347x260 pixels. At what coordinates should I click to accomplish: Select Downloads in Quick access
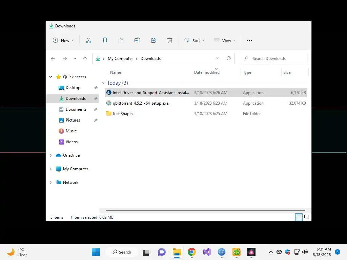73,99
